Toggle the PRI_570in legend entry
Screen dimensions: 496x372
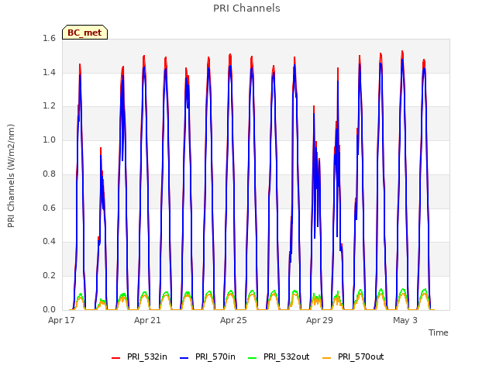[x=208, y=356]
